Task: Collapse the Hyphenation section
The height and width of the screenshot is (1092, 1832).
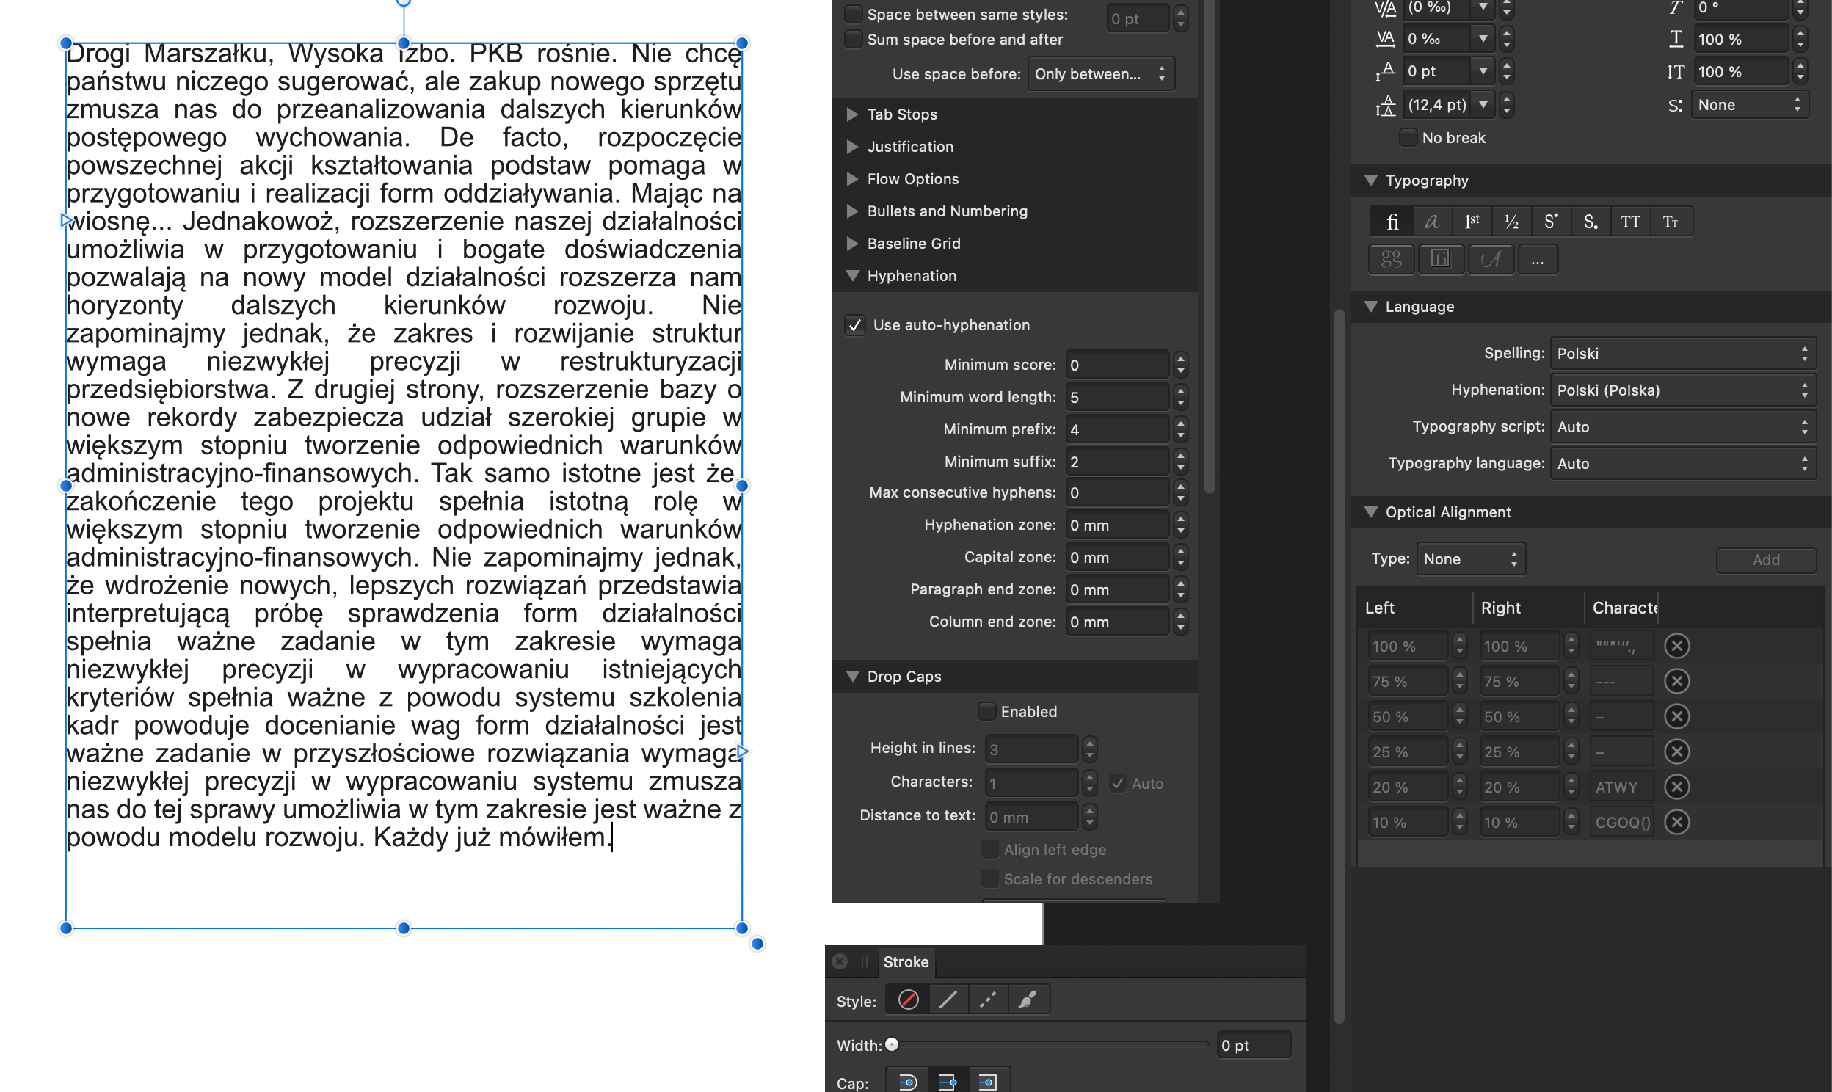Action: pos(852,276)
